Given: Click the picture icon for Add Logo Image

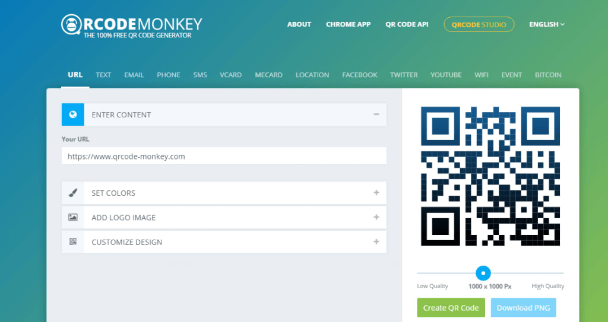Looking at the screenshot, I should (73, 217).
